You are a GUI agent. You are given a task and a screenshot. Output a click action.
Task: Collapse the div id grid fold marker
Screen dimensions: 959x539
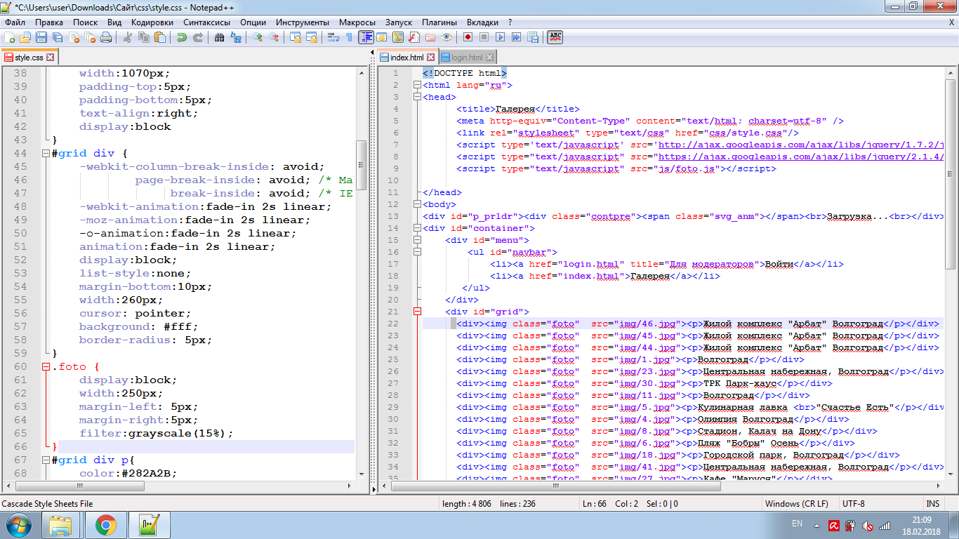pos(417,312)
